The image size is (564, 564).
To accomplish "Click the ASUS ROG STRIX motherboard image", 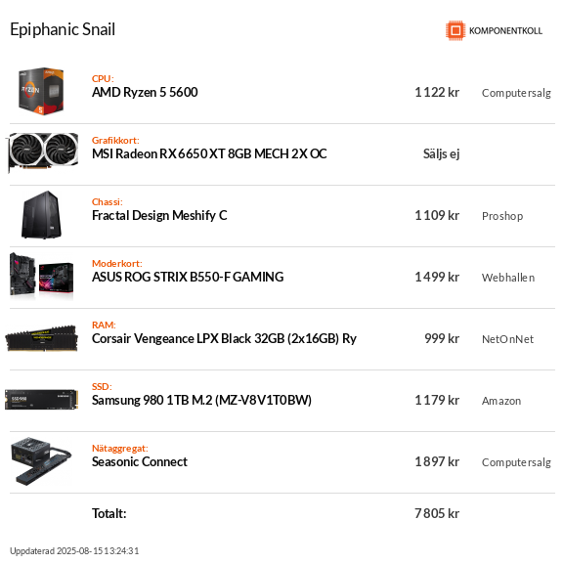I will point(41,276).
